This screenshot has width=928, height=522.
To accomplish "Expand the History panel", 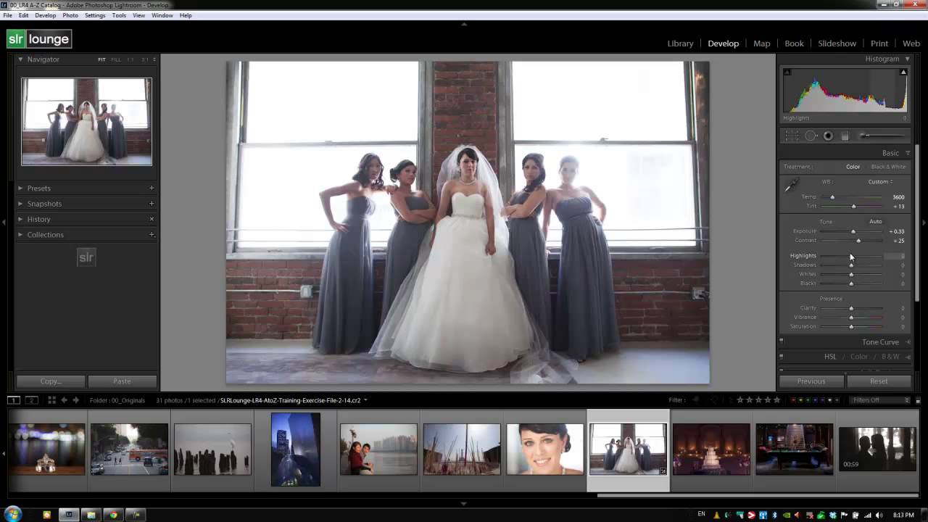I will (x=20, y=219).
